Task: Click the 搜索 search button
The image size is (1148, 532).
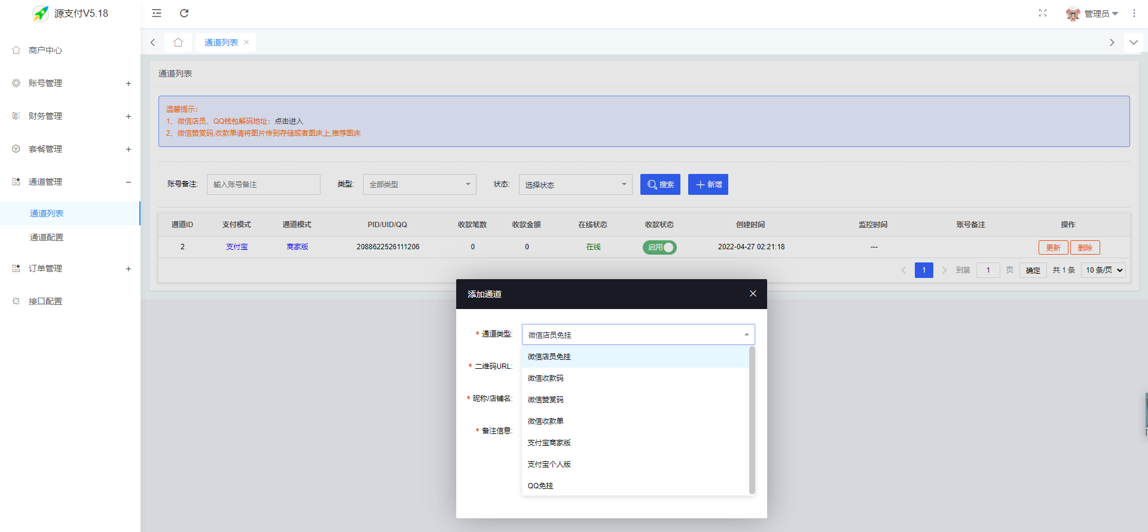Action: tap(660, 184)
